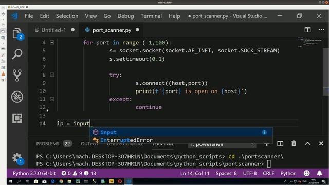The image size is (329, 185).
Task: Open the editor More Actions menu
Action: pos(321,30)
